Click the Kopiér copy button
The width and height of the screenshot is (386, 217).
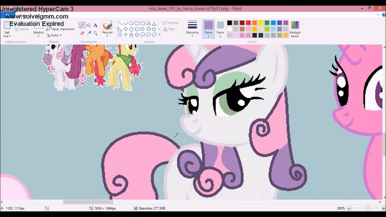22,29
